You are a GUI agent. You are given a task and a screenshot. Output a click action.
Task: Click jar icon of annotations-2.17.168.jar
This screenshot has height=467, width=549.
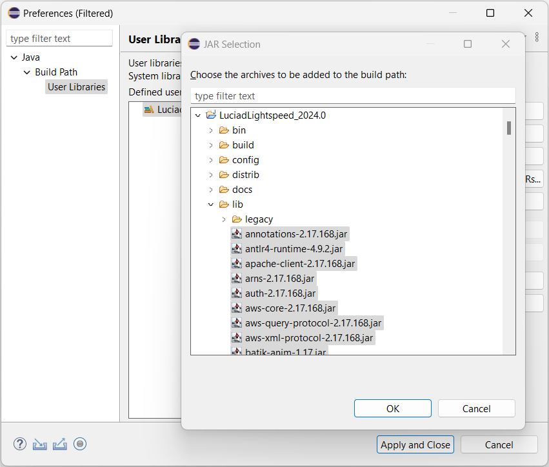237,234
